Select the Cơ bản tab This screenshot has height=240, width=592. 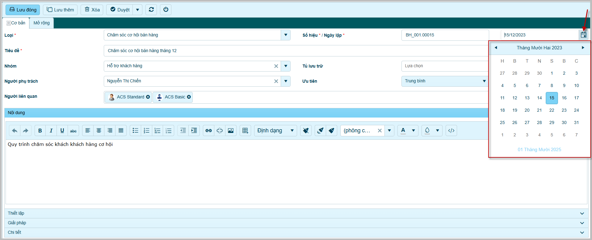16,23
